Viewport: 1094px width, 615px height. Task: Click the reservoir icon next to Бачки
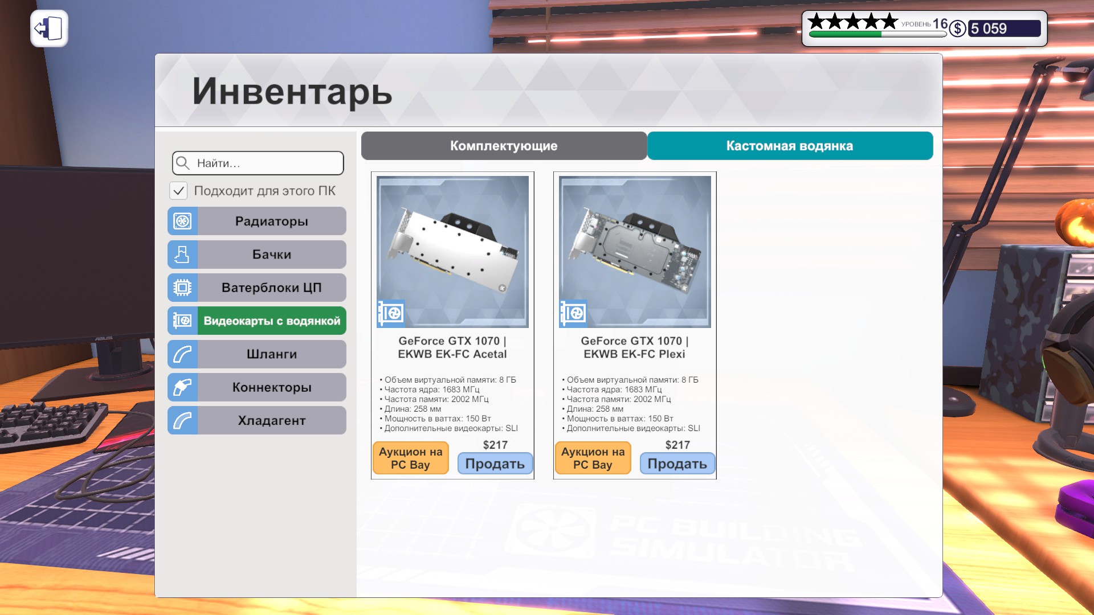point(182,255)
